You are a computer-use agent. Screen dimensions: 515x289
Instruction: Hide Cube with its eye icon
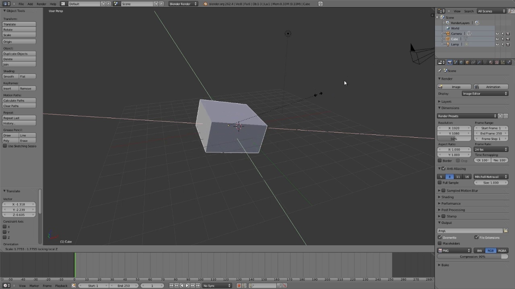click(x=497, y=39)
